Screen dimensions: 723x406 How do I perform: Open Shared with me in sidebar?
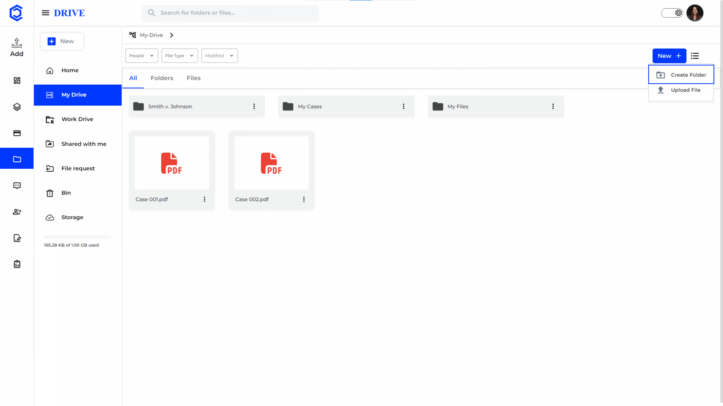coord(78,144)
